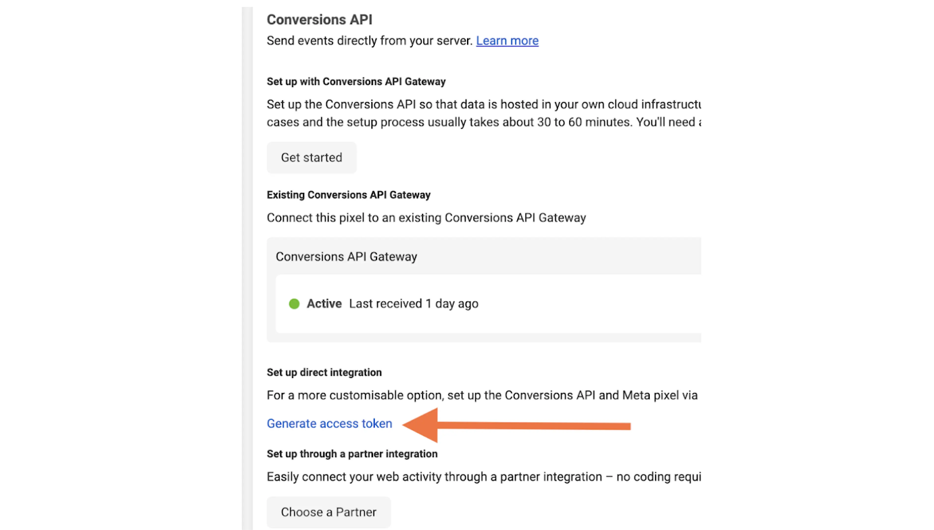Select the Set up direct integration heading

point(324,372)
